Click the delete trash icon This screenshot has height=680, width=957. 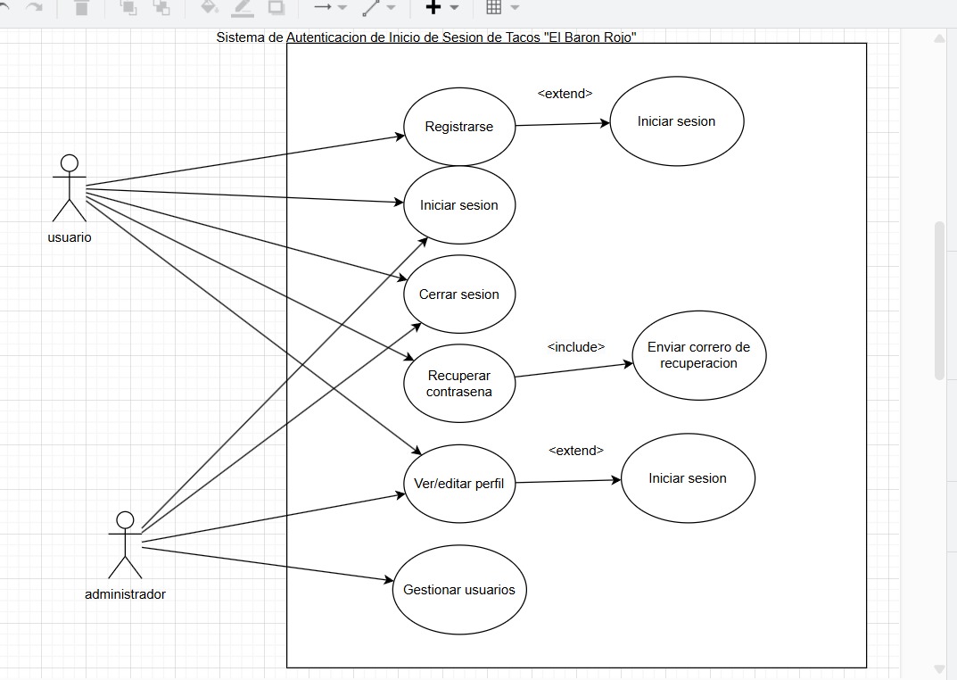81,7
